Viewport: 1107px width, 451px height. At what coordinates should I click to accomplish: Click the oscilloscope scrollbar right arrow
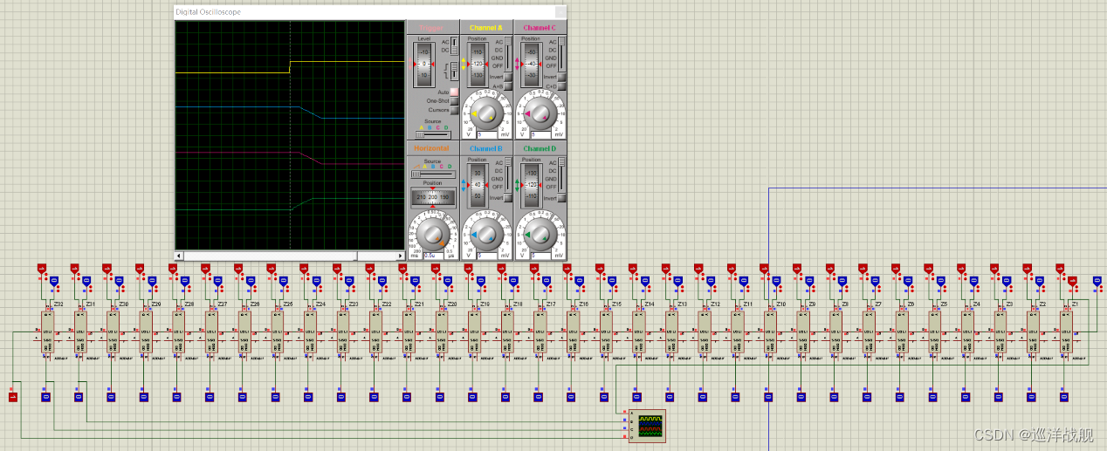point(401,256)
